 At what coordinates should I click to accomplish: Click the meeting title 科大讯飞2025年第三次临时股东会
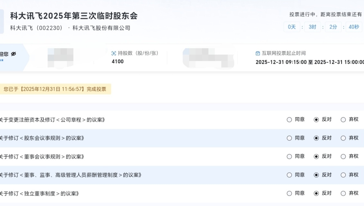(74, 16)
